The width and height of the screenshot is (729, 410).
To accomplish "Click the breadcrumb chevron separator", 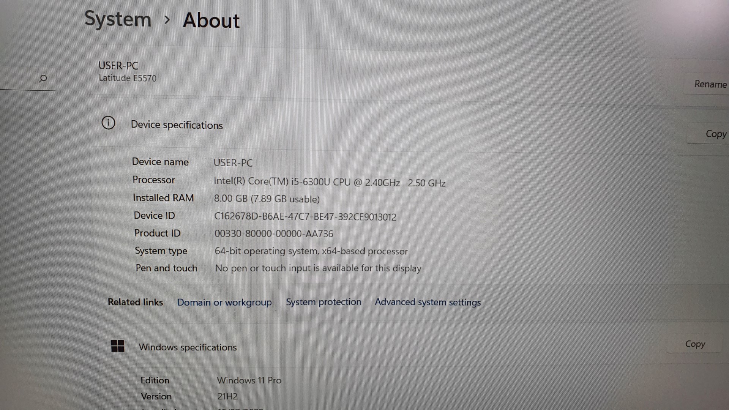I will (x=167, y=20).
